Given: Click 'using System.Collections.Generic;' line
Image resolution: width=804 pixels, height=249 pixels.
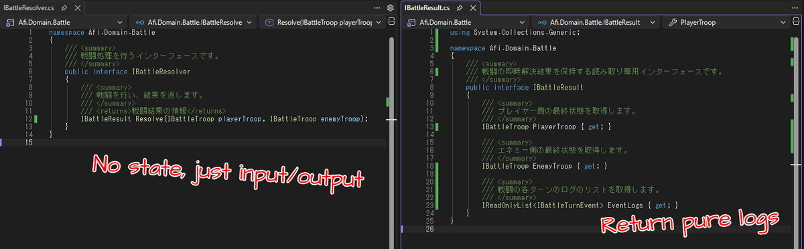Looking at the screenshot, I should coord(516,32).
